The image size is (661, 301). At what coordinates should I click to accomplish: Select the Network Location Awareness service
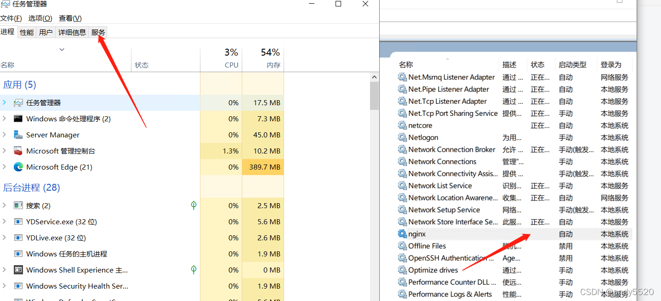[453, 198]
